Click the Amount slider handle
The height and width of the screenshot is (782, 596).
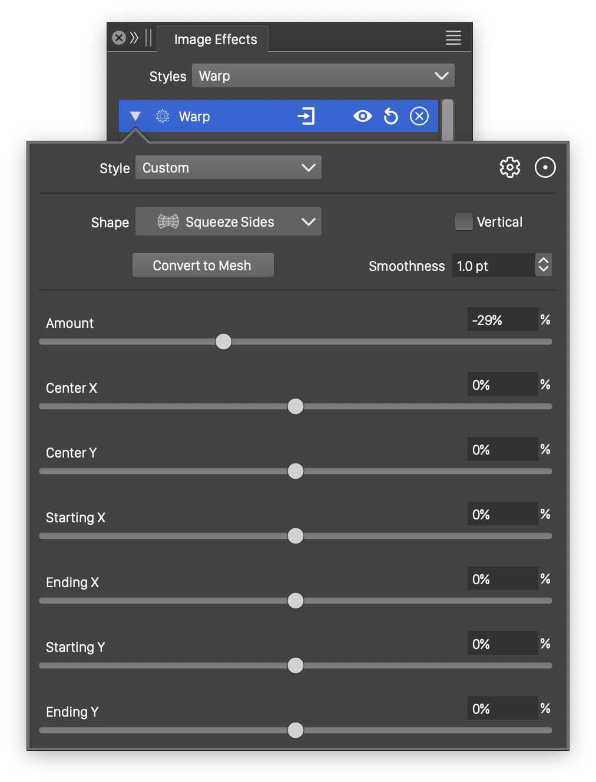click(223, 342)
